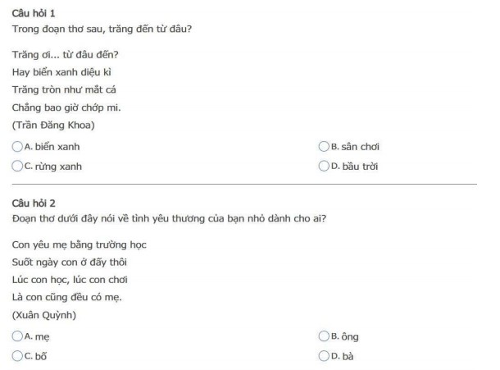Click the divider line between the questions
Viewport: 500px width, 370px height.
[244, 185]
